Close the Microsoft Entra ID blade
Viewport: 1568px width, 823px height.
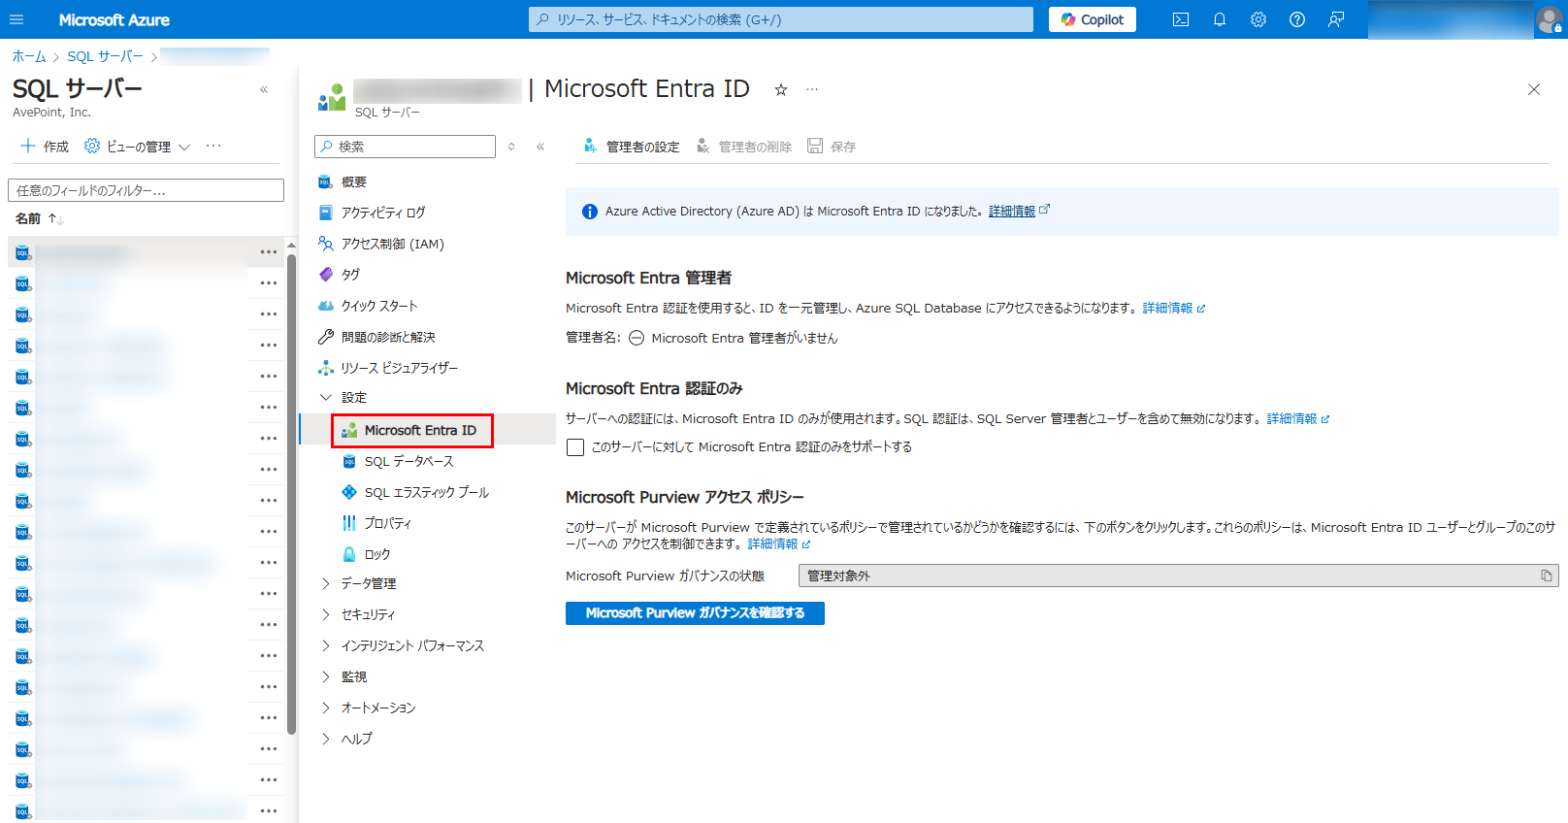(x=1534, y=89)
